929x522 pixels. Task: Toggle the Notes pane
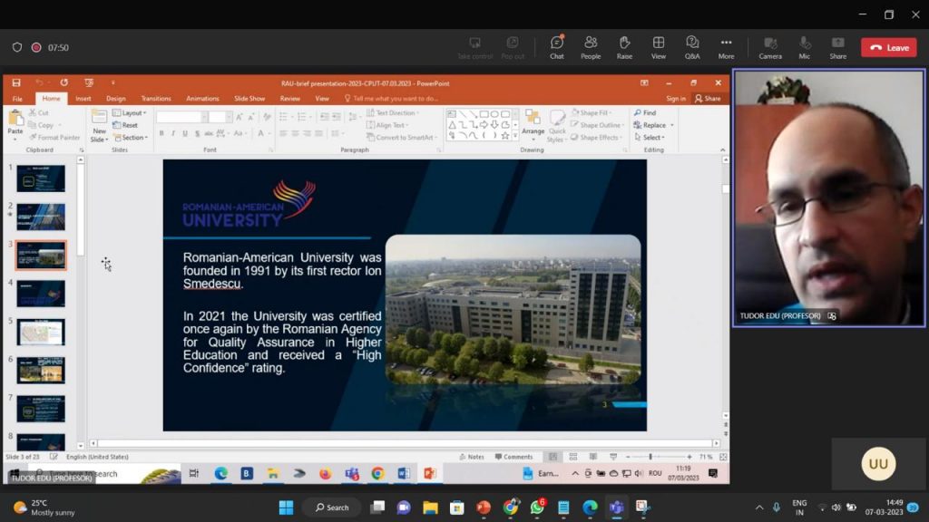(x=472, y=457)
